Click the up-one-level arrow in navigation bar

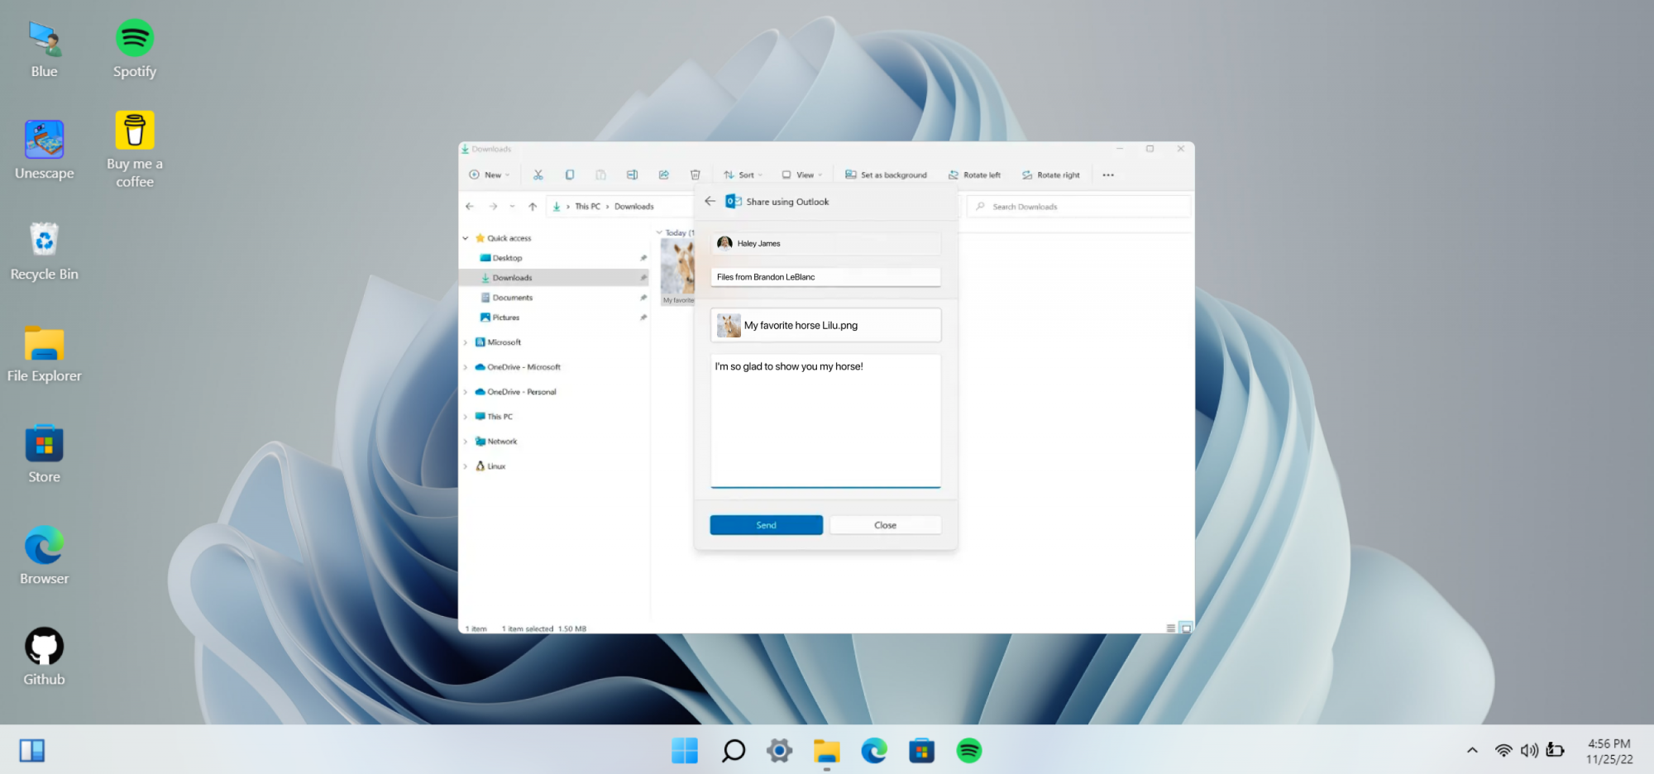533,206
